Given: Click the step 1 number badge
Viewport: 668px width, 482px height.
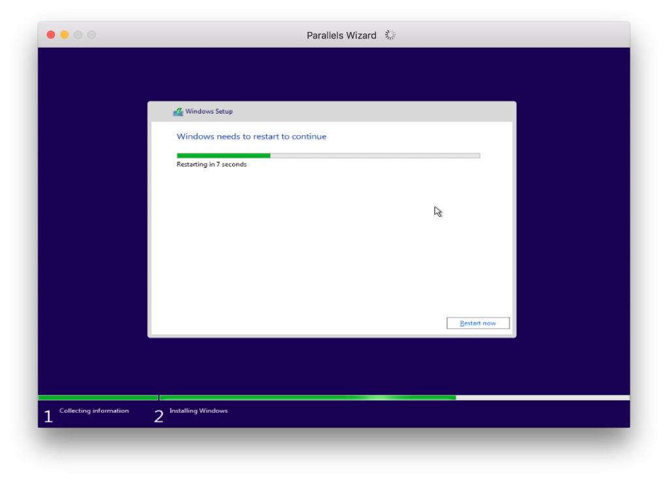Looking at the screenshot, I should pos(48,415).
